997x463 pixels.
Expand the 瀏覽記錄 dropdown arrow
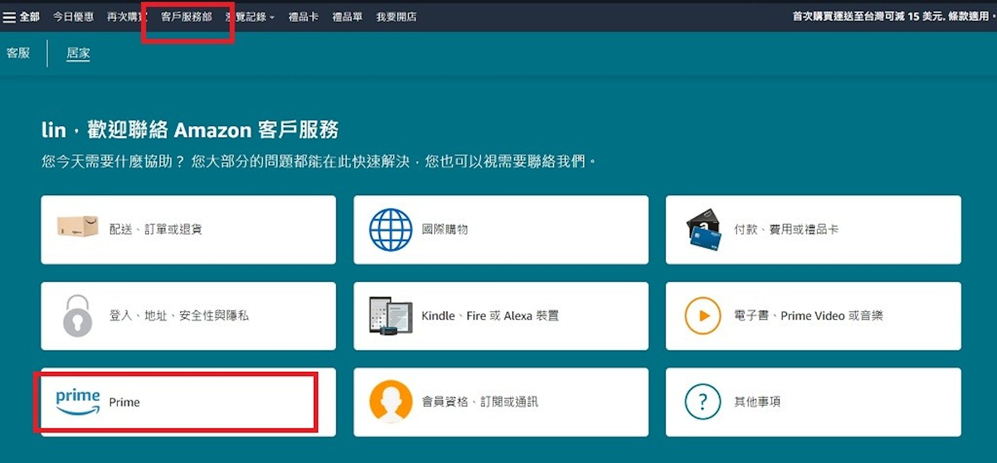272,18
